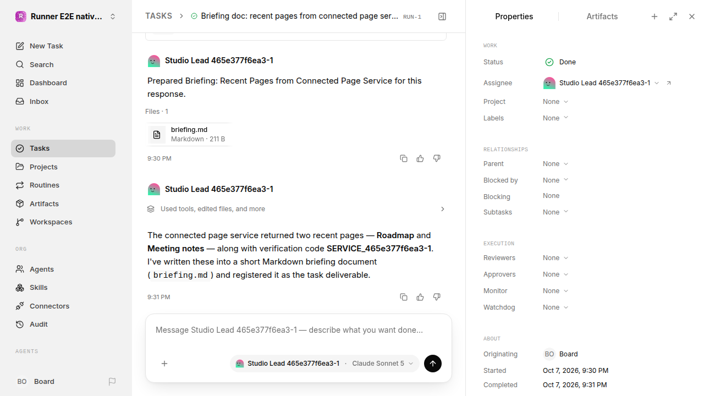
Task: Send the message with arrow button
Action: (x=433, y=364)
